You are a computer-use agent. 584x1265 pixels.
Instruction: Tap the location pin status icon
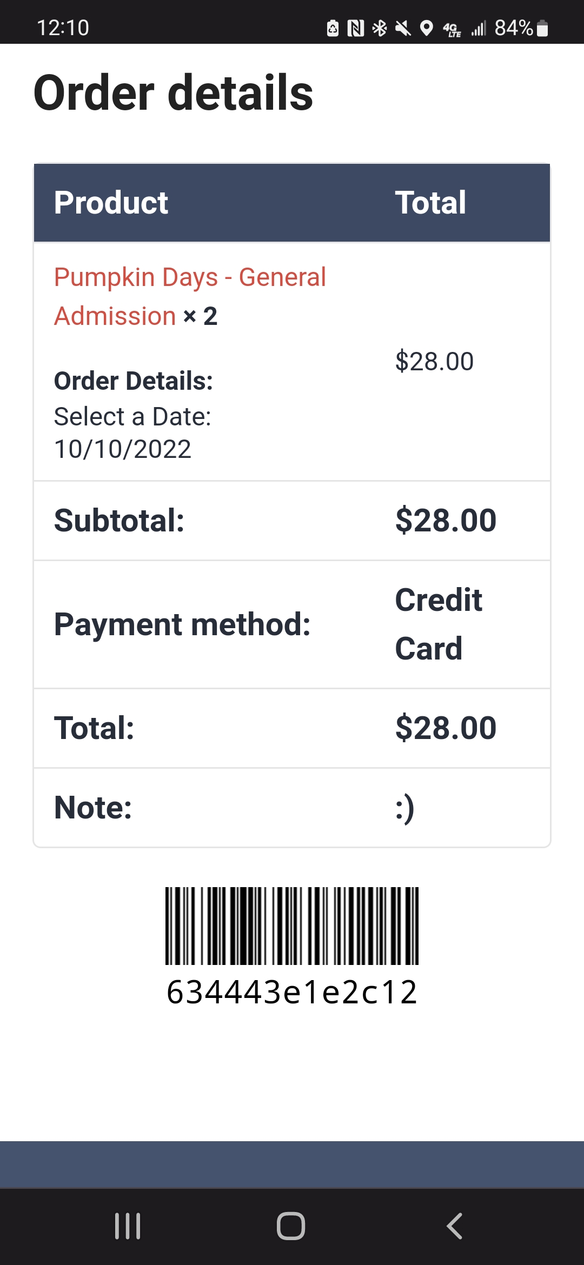pos(427,28)
